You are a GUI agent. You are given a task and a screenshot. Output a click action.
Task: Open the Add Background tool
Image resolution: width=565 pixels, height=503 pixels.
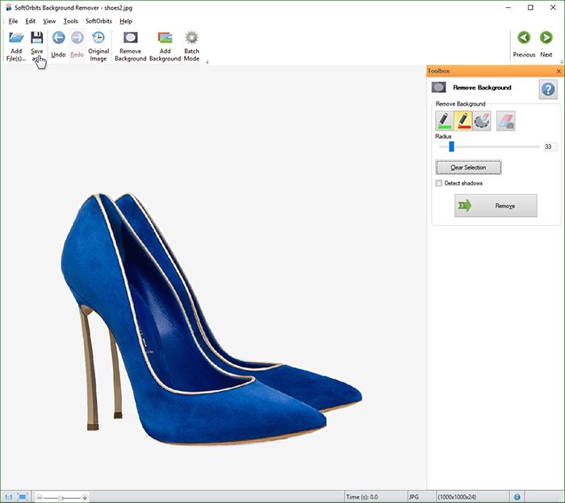pos(165,46)
